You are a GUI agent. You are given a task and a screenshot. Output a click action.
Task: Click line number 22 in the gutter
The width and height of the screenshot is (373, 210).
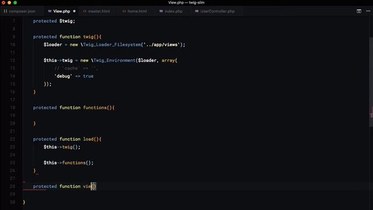point(12,139)
